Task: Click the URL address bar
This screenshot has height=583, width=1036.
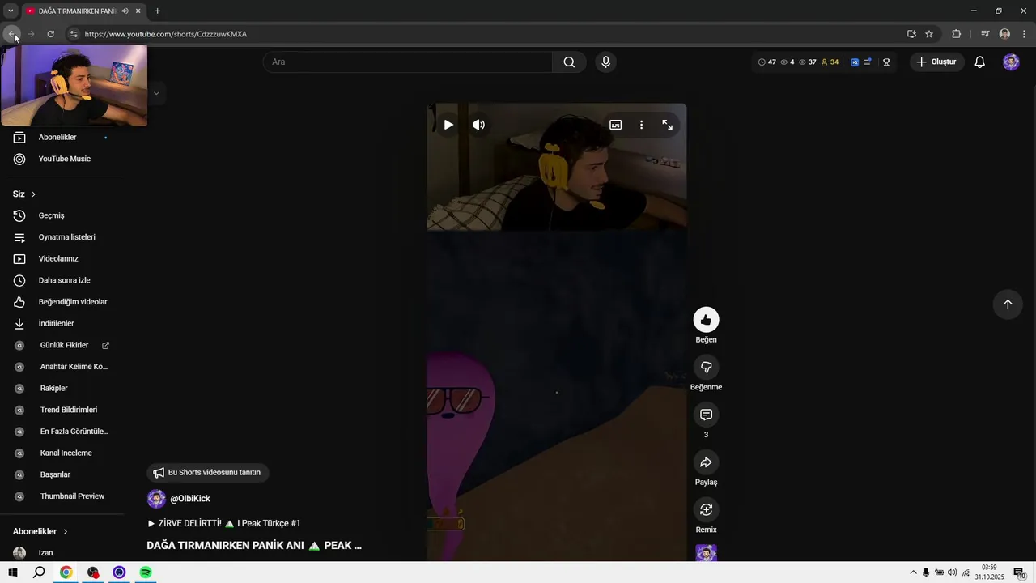Action: click(x=486, y=34)
